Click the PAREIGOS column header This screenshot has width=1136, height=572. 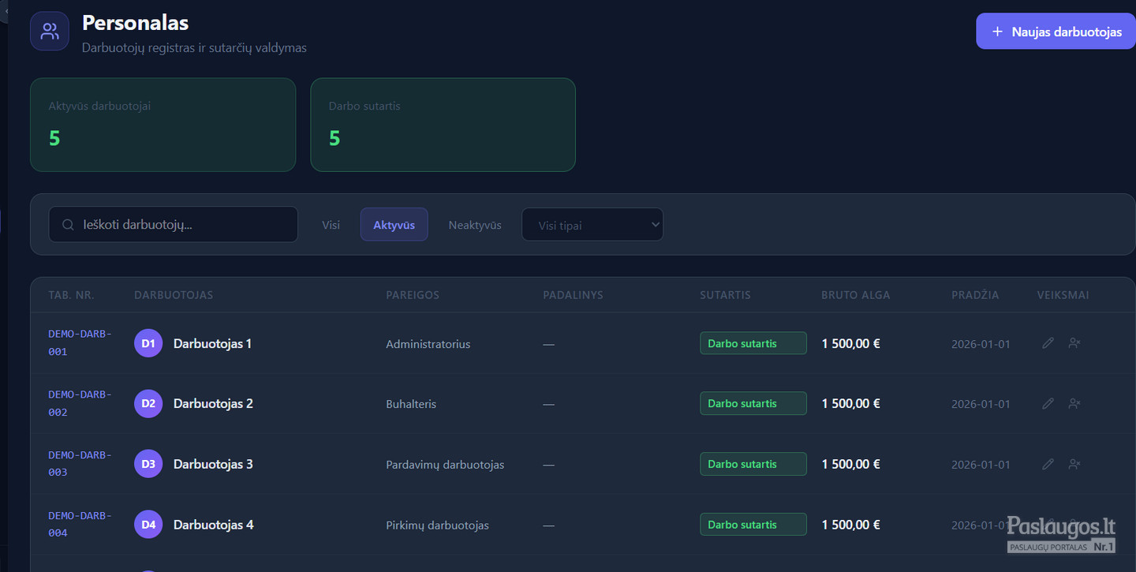tap(413, 295)
